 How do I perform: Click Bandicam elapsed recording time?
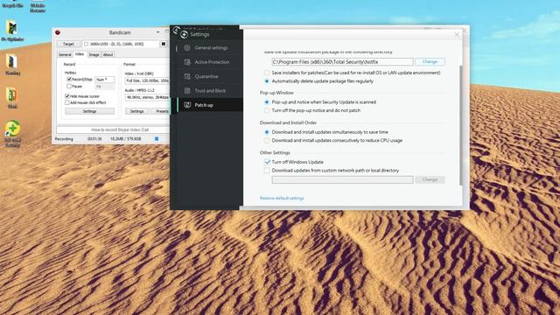(94, 139)
